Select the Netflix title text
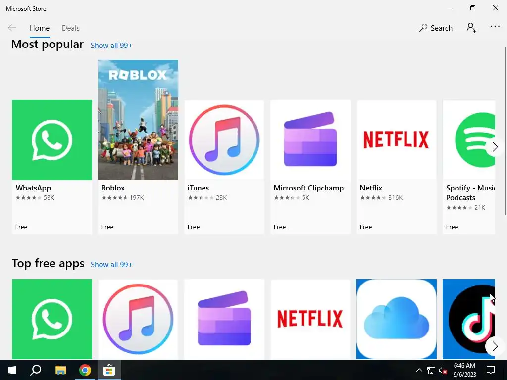The height and width of the screenshot is (380, 507). pos(371,188)
